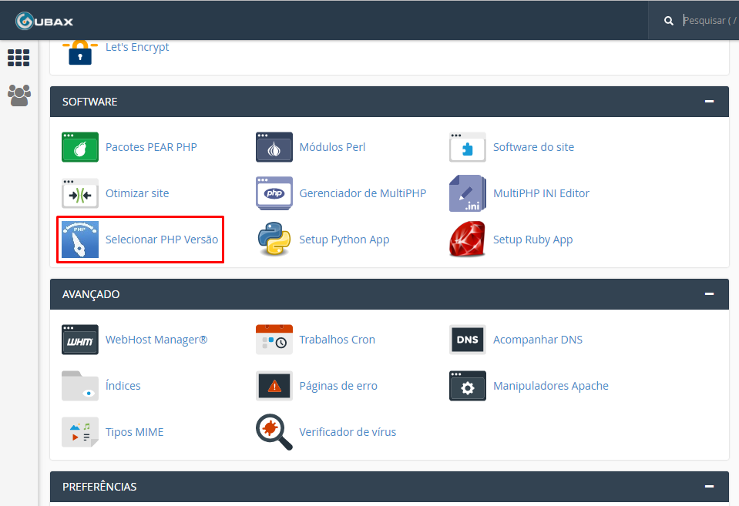The height and width of the screenshot is (506, 739).
Task: Click the Ubax logo in the header
Action: (45, 20)
